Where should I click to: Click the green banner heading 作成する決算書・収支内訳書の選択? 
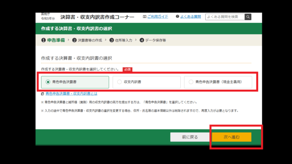(x=77, y=28)
